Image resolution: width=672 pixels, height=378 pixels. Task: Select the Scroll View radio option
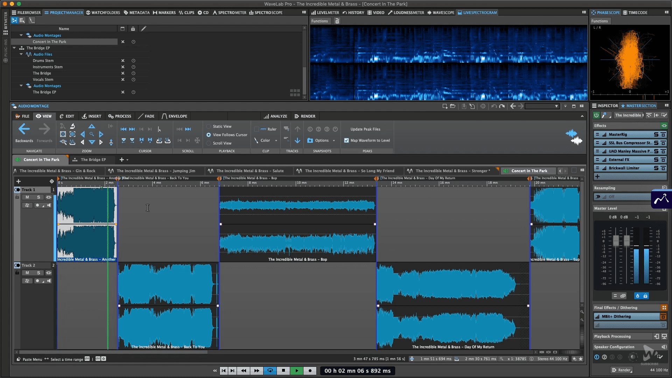click(209, 143)
